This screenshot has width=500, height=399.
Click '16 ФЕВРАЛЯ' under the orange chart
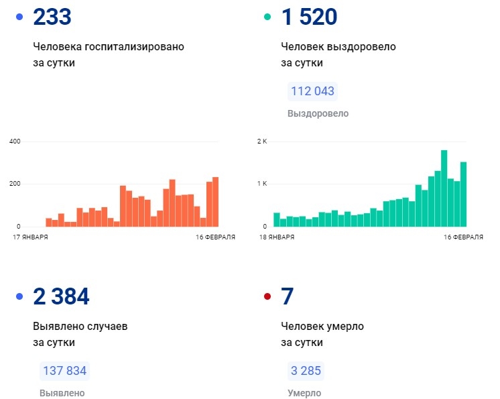click(x=215, y=237)
